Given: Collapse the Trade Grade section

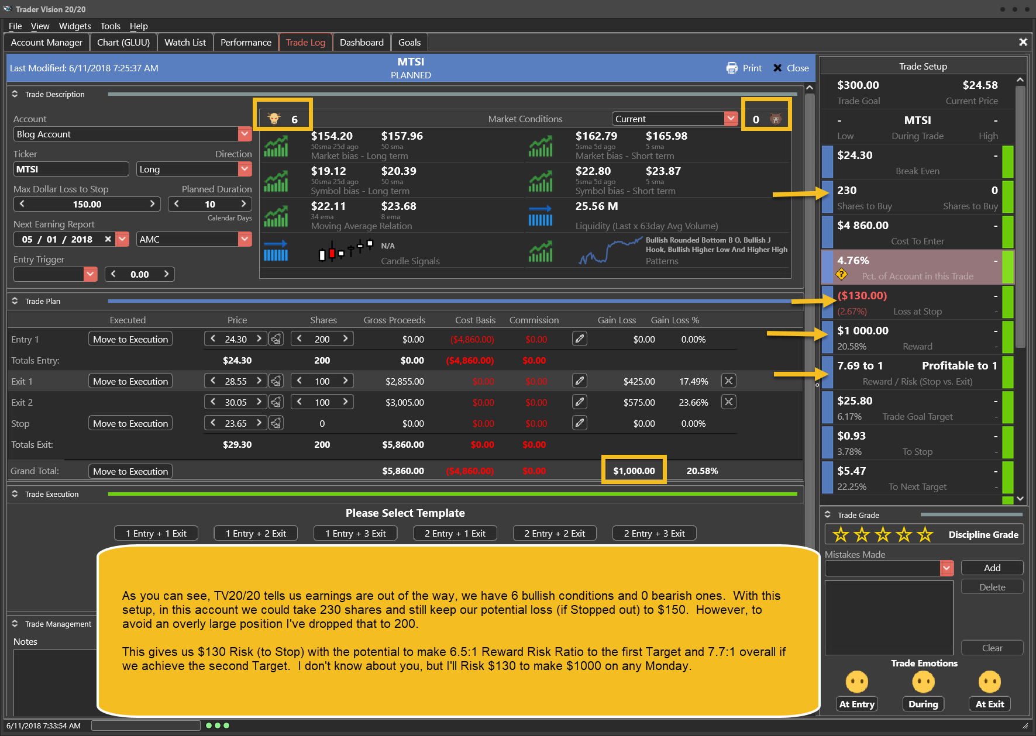Looking at the screenshot, I should point(828,515).
